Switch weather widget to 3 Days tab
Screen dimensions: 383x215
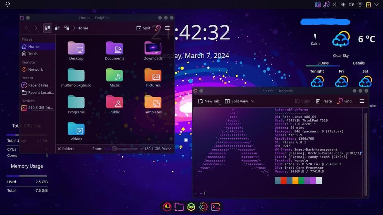[323, 63]
